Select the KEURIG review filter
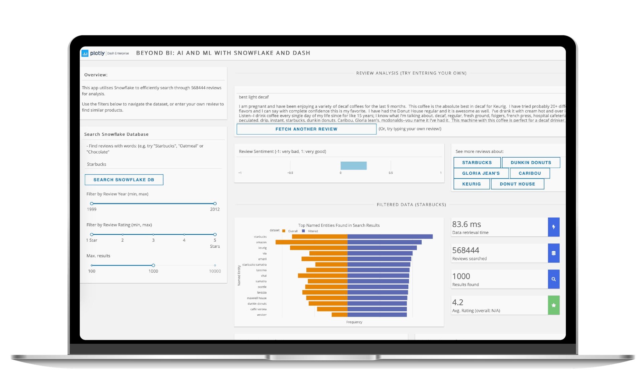Viewport: 643px width, 392px height. pyautogui.click(x=471, y=184)
